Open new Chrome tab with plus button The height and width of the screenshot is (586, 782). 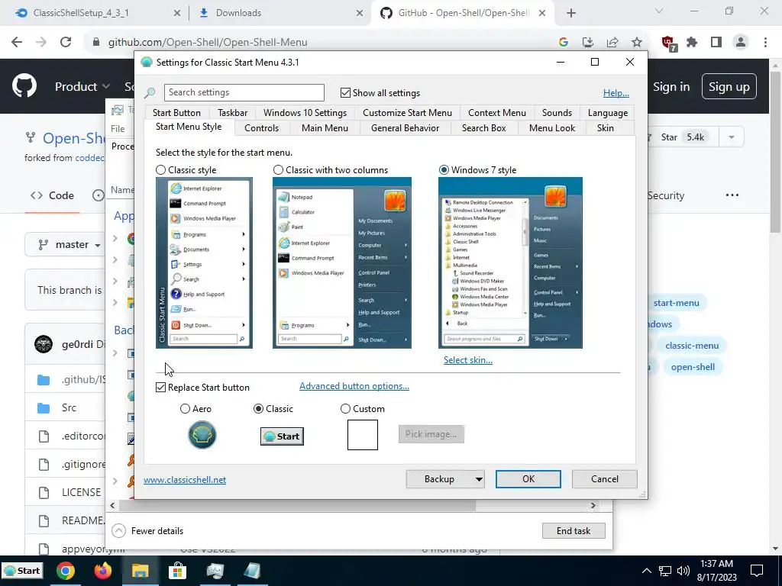coord(571,13)
